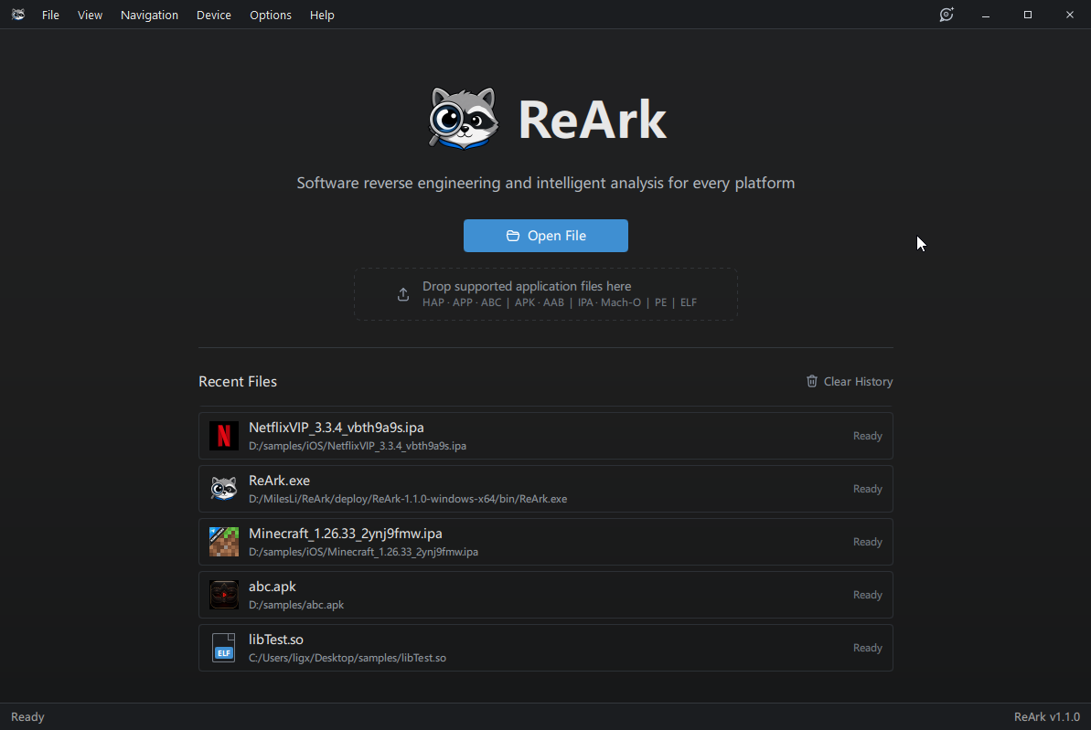Image resolution: width=1091 pixels, height=730 pixels.
Task: Click the ELF file icon for libTest.so
Action: 224,647
